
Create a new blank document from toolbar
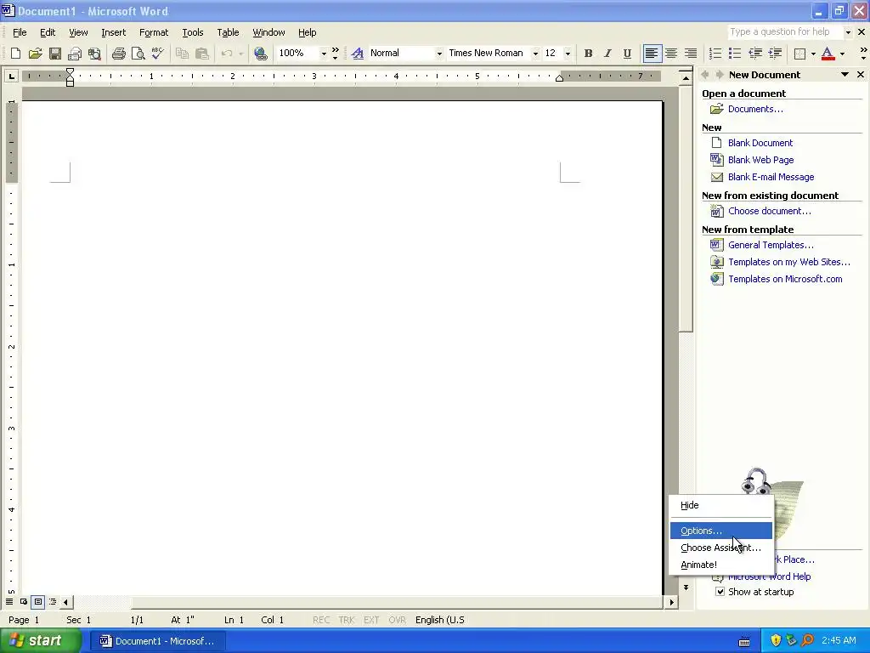click(15, 54)
